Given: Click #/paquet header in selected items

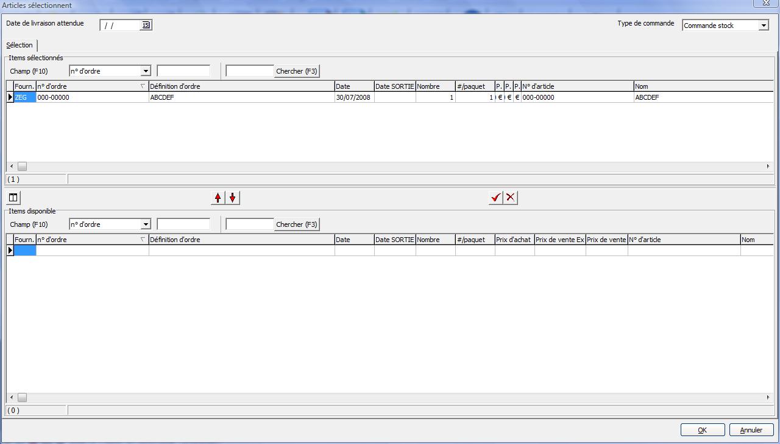Looking at the screenshot, I should 475,86.
